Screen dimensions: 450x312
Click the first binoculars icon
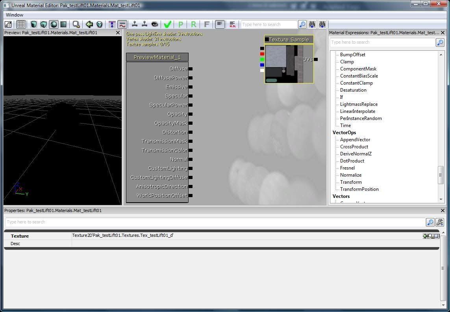coord(312,24)
